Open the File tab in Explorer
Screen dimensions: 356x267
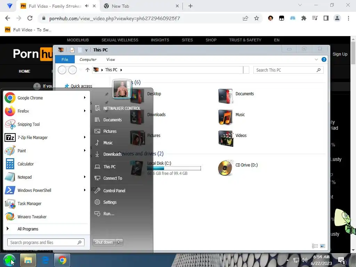(x=65, y=59)
